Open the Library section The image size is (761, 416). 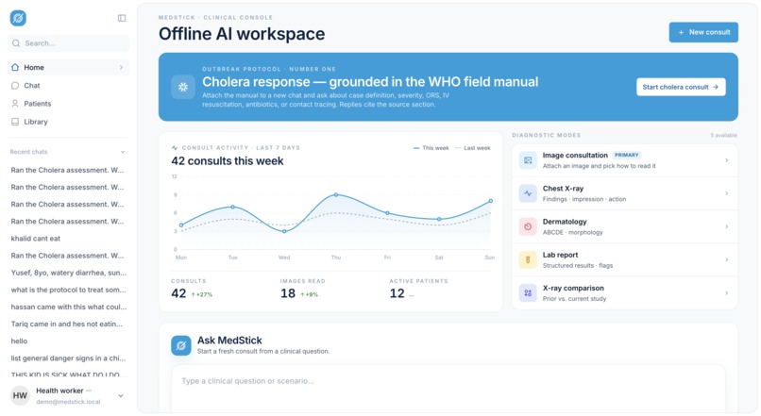(68, 122)
